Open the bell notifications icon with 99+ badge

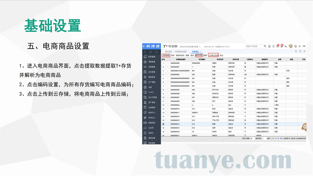click(x=282, y=46)
